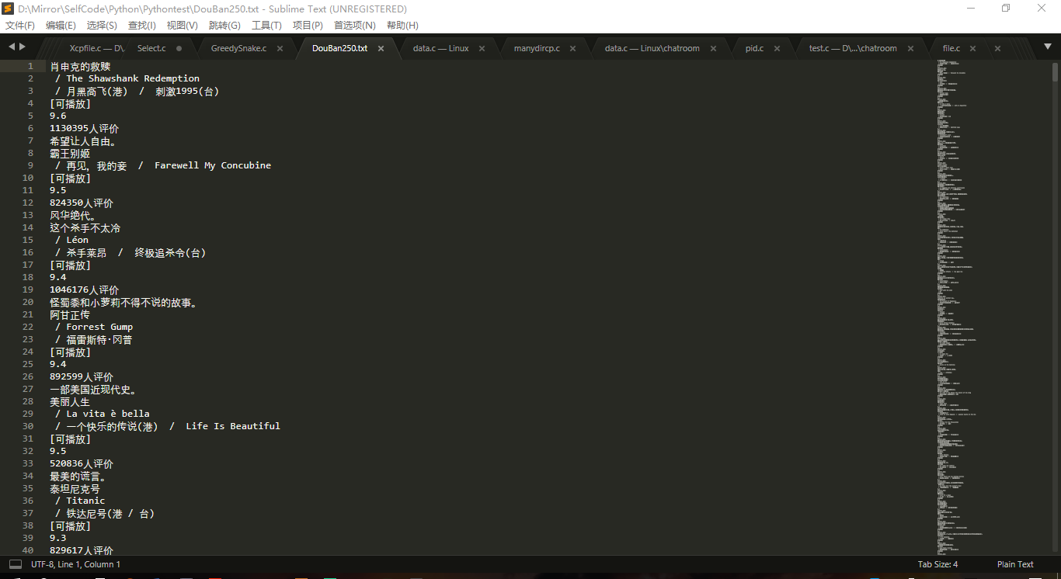The image size is (1061, 579).
Task: Click the rating '9.6' on line 5
Action: [x=58, y=116]
